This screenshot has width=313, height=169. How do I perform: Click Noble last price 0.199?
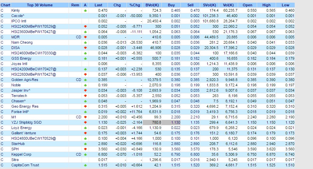click(103, 85)
